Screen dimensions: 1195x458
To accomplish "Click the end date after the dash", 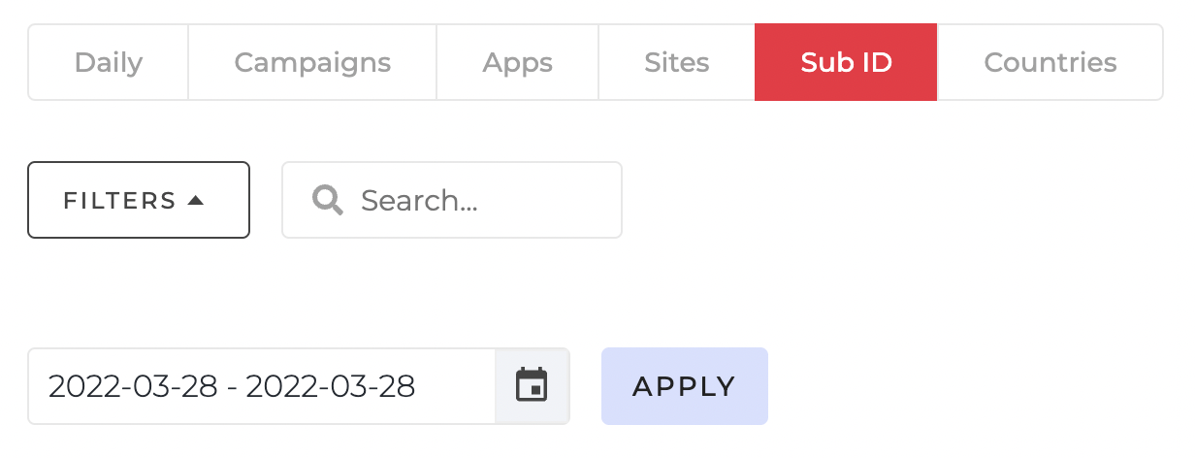I will point(331,386).
